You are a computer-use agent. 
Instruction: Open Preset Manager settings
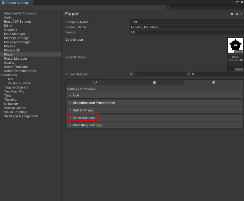pos(16,59)
